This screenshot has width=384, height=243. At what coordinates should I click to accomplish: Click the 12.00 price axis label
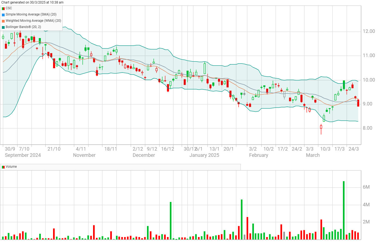368,31
